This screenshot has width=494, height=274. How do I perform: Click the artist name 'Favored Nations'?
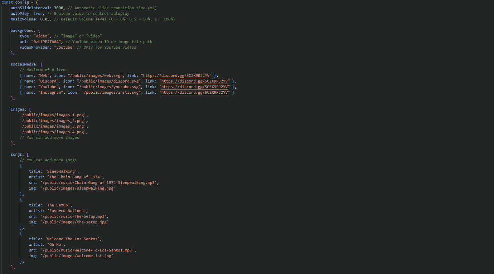(67, 211)
